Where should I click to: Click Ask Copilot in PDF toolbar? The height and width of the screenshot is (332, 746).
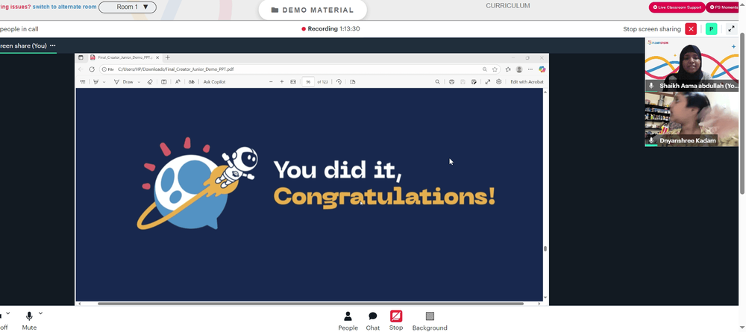pos(215,82)
